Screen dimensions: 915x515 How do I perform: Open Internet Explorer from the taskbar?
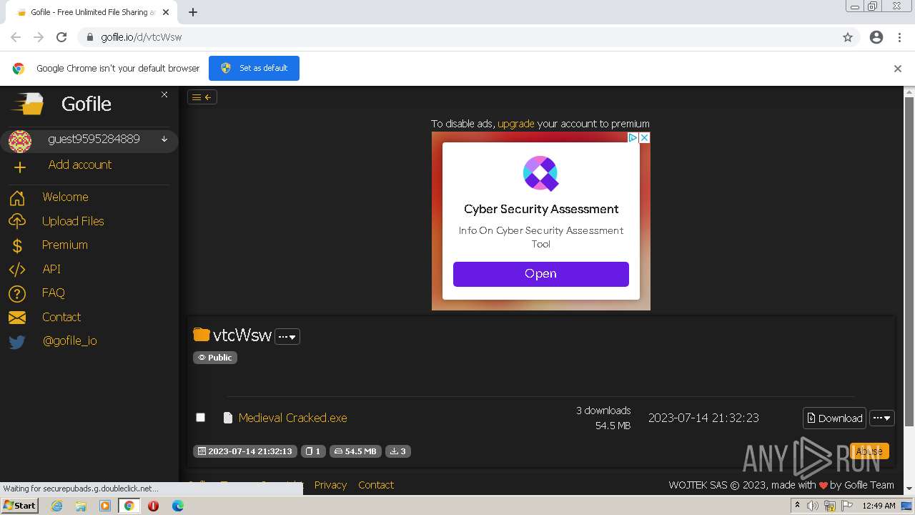(56, 506)
